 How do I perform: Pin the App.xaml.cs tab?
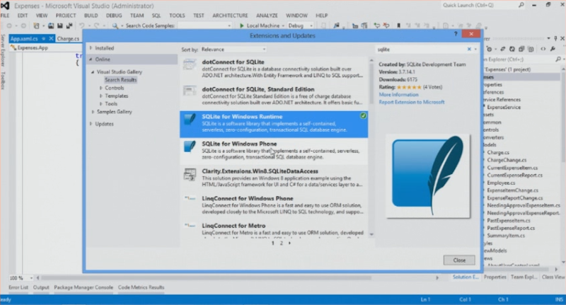[43, 38]
